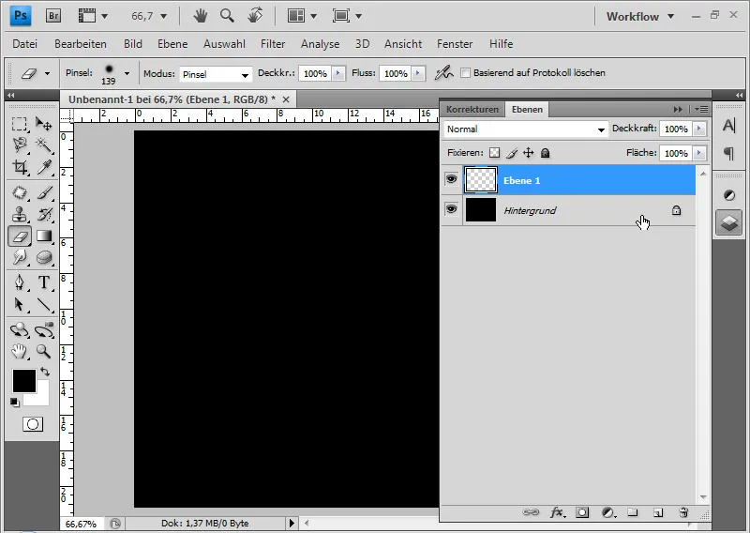Create new fill or adjustment layer

(607, 512)
